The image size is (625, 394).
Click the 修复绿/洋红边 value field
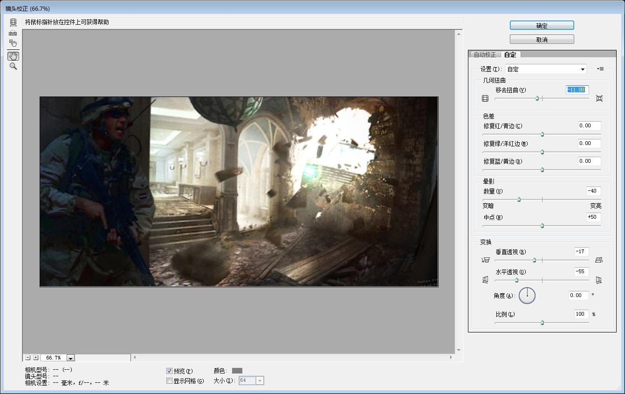point(589,143)
